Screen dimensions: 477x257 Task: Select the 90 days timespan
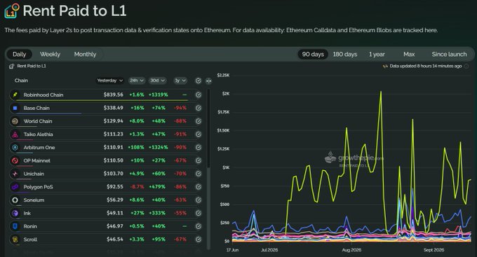313,55
